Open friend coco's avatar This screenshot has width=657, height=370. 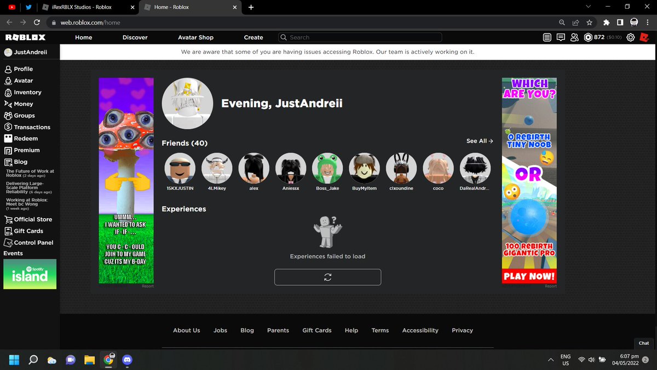coord(438,168)
